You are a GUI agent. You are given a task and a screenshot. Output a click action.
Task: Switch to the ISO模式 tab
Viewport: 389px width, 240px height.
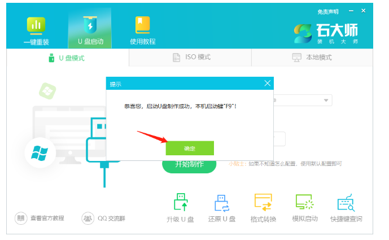(190, 58)
